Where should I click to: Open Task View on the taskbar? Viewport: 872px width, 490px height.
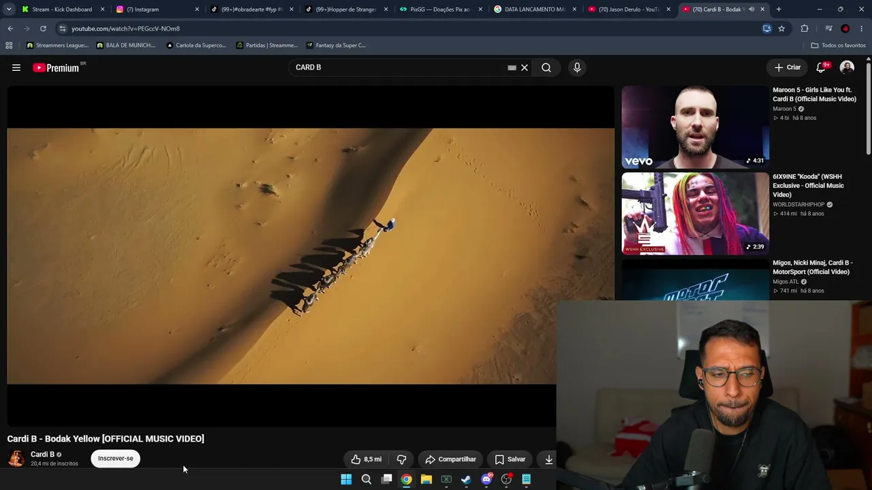click(386, 479)
